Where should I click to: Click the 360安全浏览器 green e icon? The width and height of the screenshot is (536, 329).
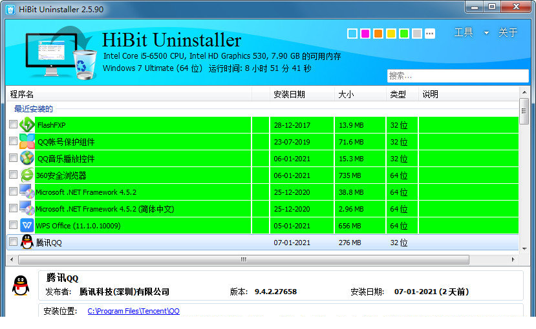(x=27, y=175)
